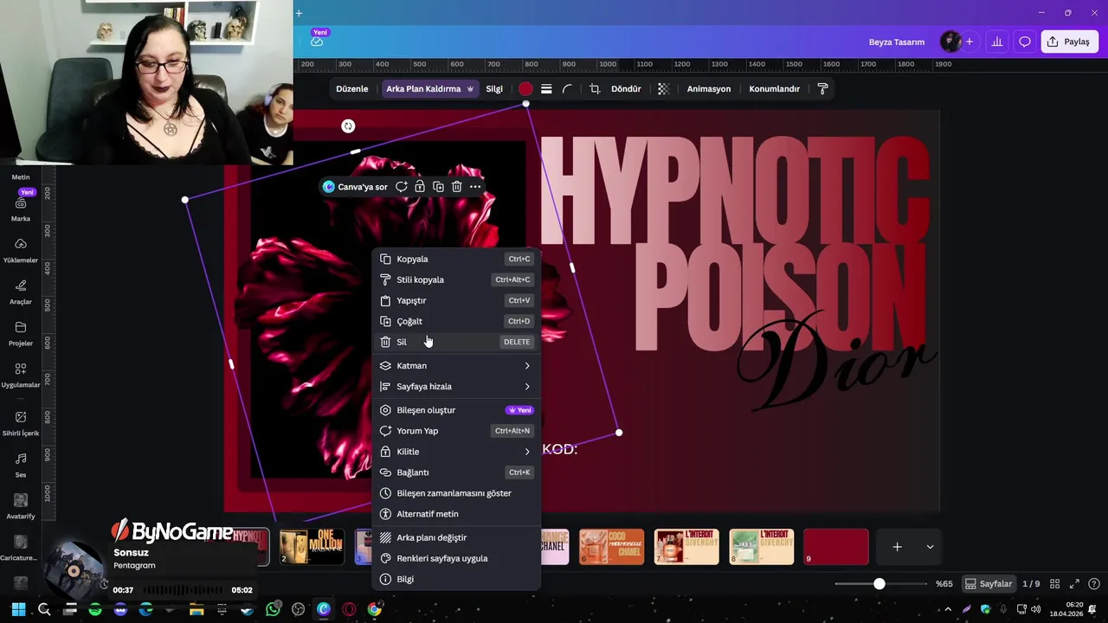Click the Düzenle toolbar button
1108x623 pixels.
tap(352, 89)
